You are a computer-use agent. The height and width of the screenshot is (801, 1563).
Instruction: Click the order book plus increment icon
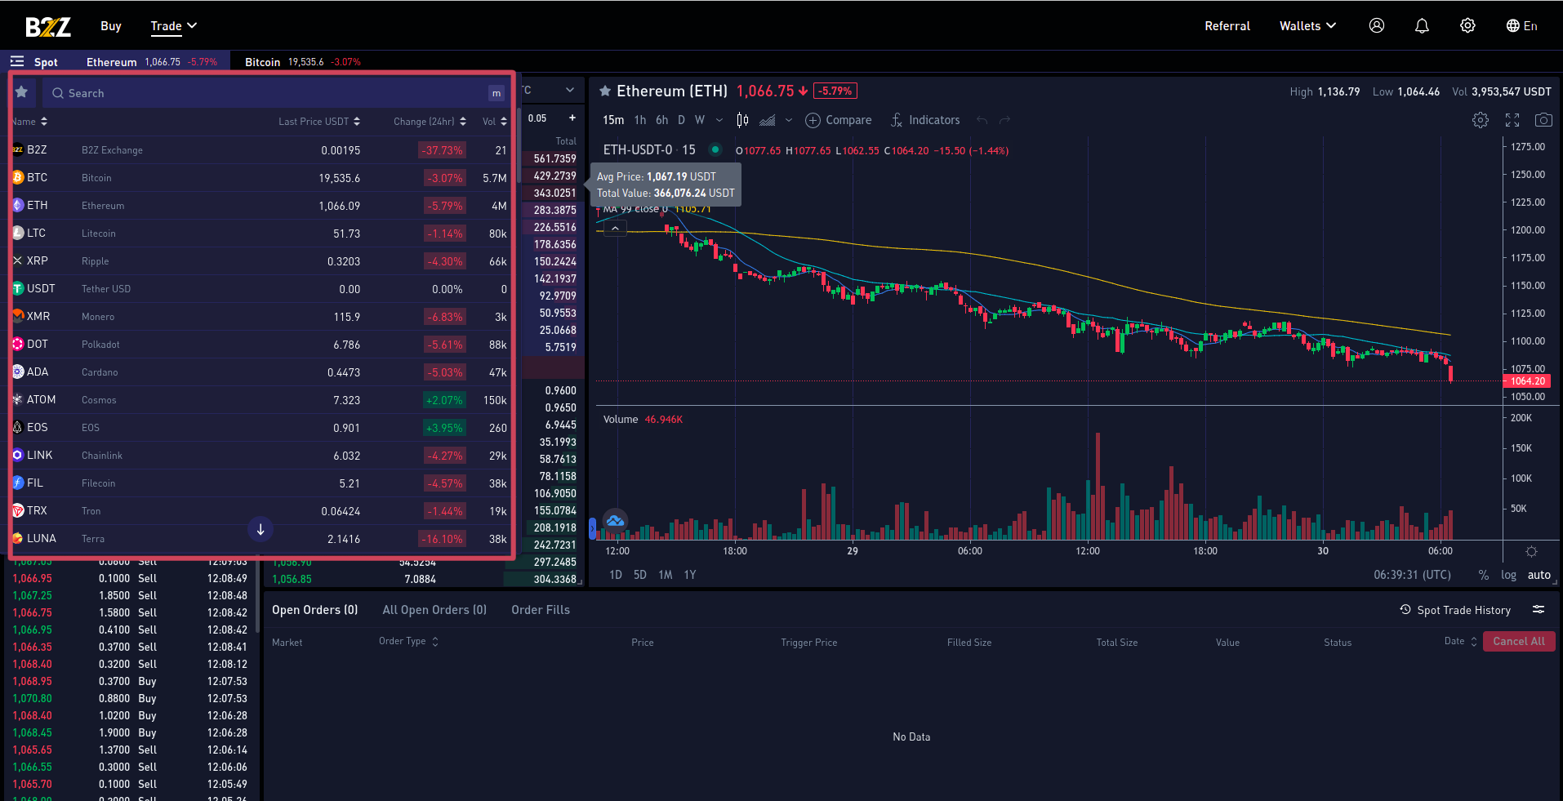click(x=572, y=118)
